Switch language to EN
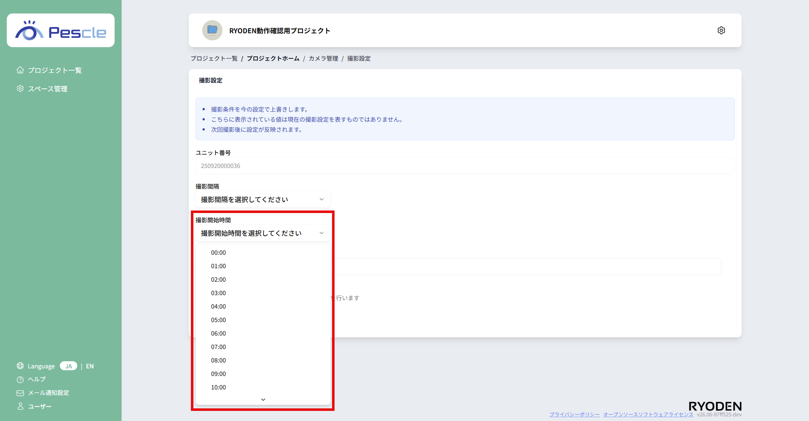 click(90, 366)
